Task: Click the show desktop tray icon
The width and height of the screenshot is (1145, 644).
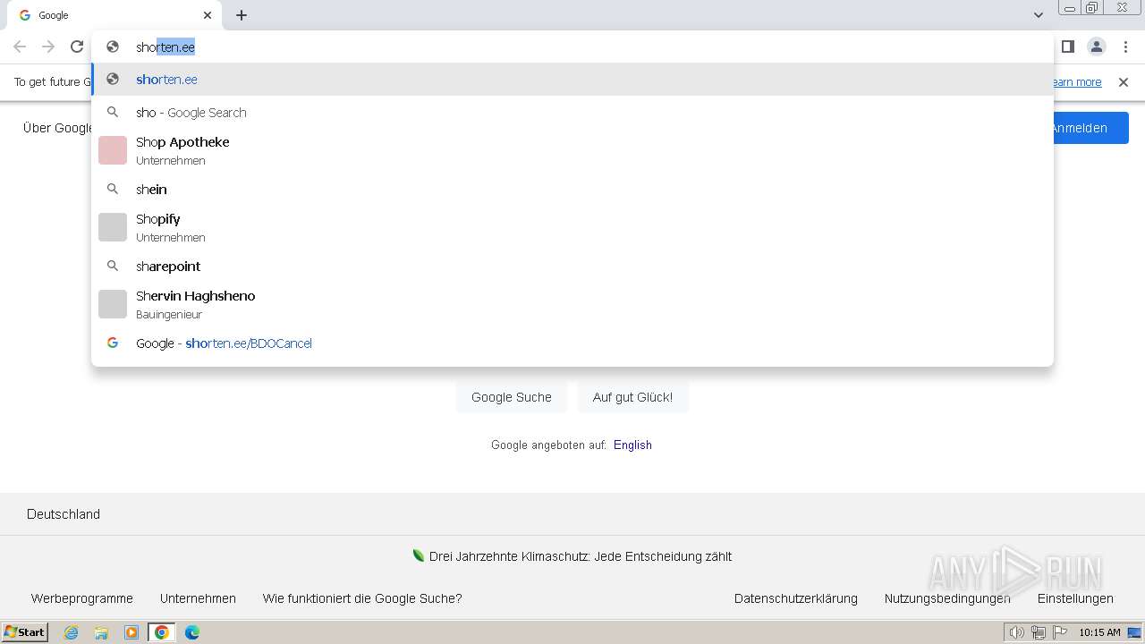Action: coord(1134,632)
